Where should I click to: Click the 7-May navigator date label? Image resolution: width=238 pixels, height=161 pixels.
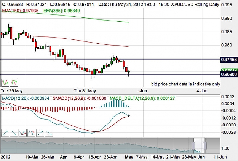pyautogui.click(x=142, y=157)
